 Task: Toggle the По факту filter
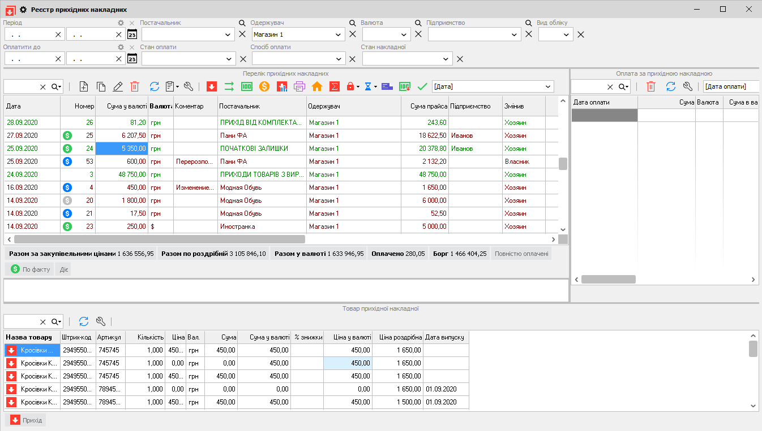click(x=29, y=269)
